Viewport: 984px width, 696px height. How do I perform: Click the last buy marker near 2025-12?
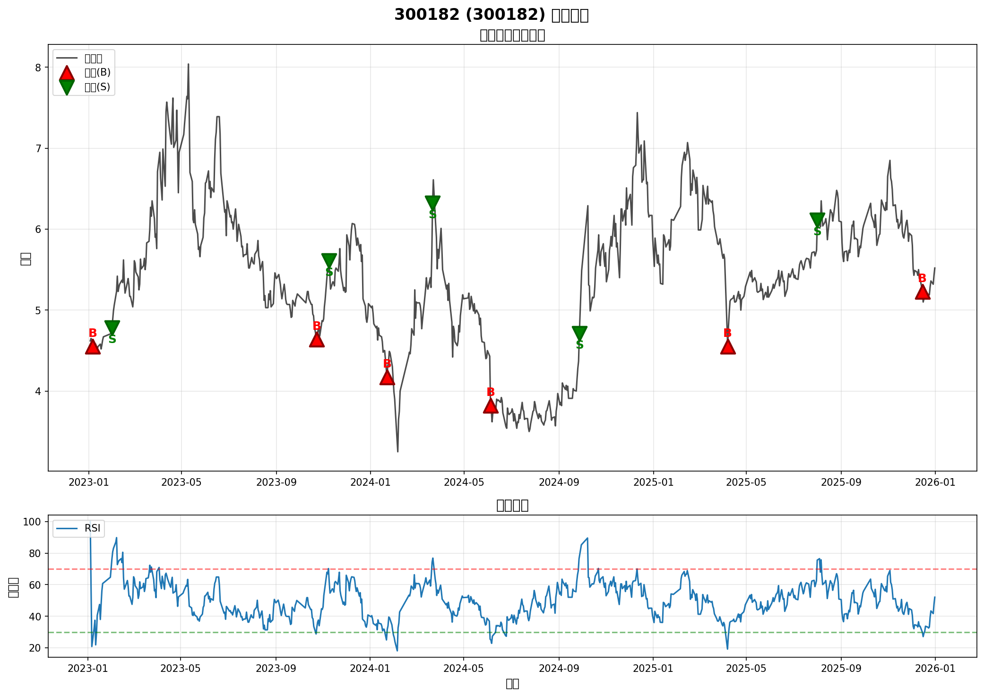point(922,292)
